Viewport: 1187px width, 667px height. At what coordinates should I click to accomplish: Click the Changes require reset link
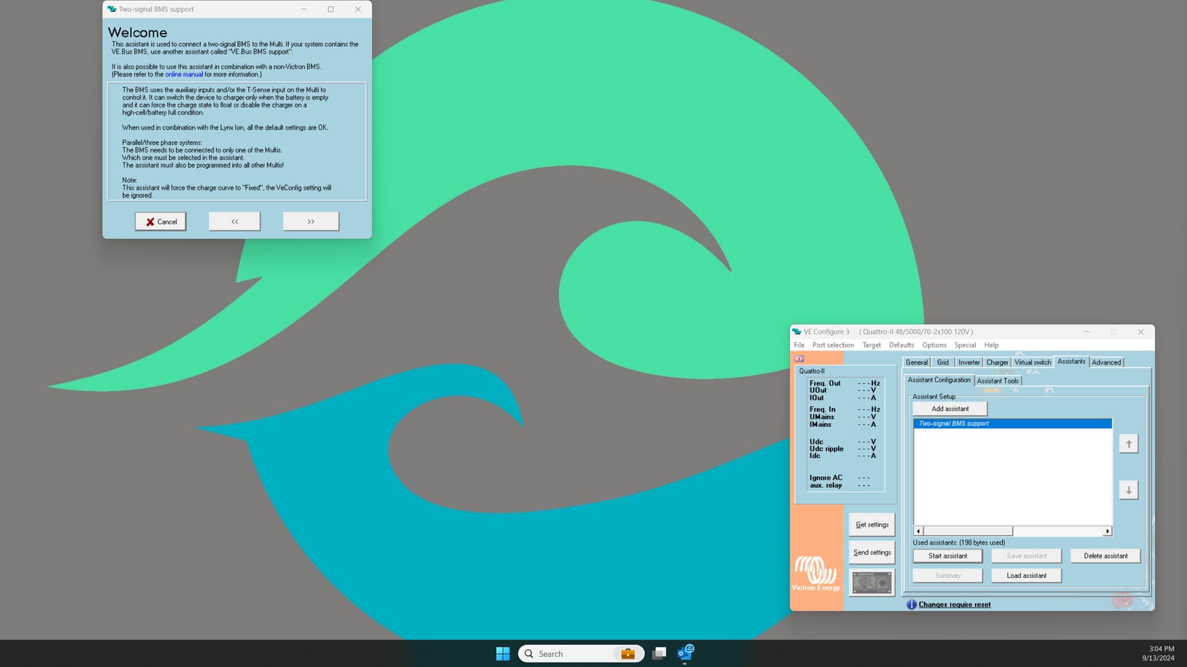point(954,605)
